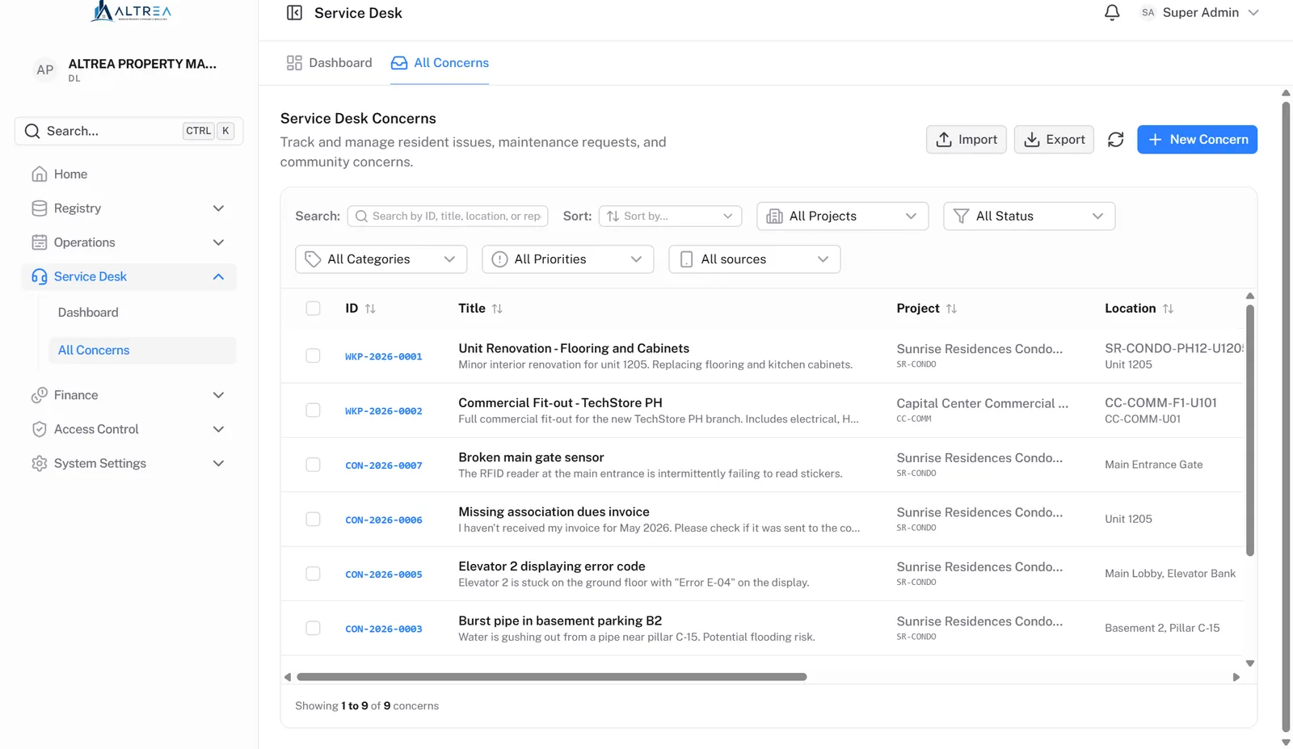Image resolution: width=1293 pixels, height=749 pixels.
Task: Click the SA avatar badge
Action: click(1148, 13)
